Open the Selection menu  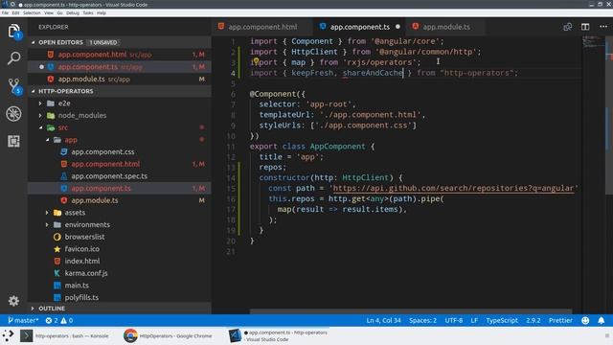coord(32,12)
